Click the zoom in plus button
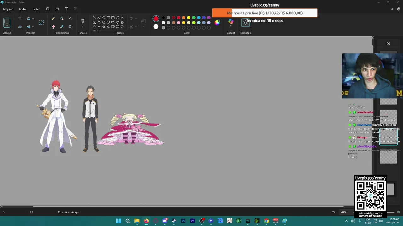403x226 pixels. pos(399,212)
